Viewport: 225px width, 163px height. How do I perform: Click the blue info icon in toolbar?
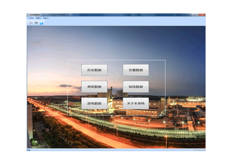tap(41, 23)
